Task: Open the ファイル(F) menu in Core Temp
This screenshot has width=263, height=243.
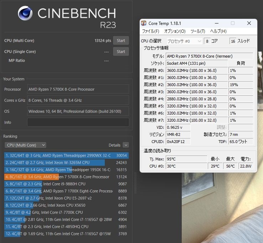Action: pos(150,31)
